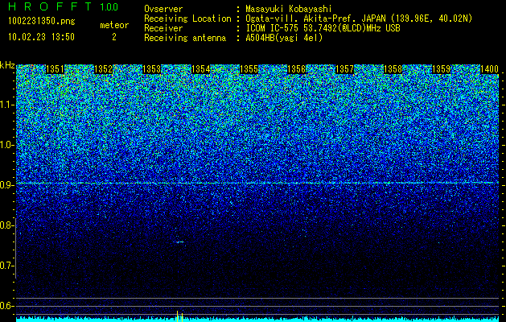The image size is (506, 322).
Task: Click the HROFFT 1.0.0 title text
Action: coord(63,6)
